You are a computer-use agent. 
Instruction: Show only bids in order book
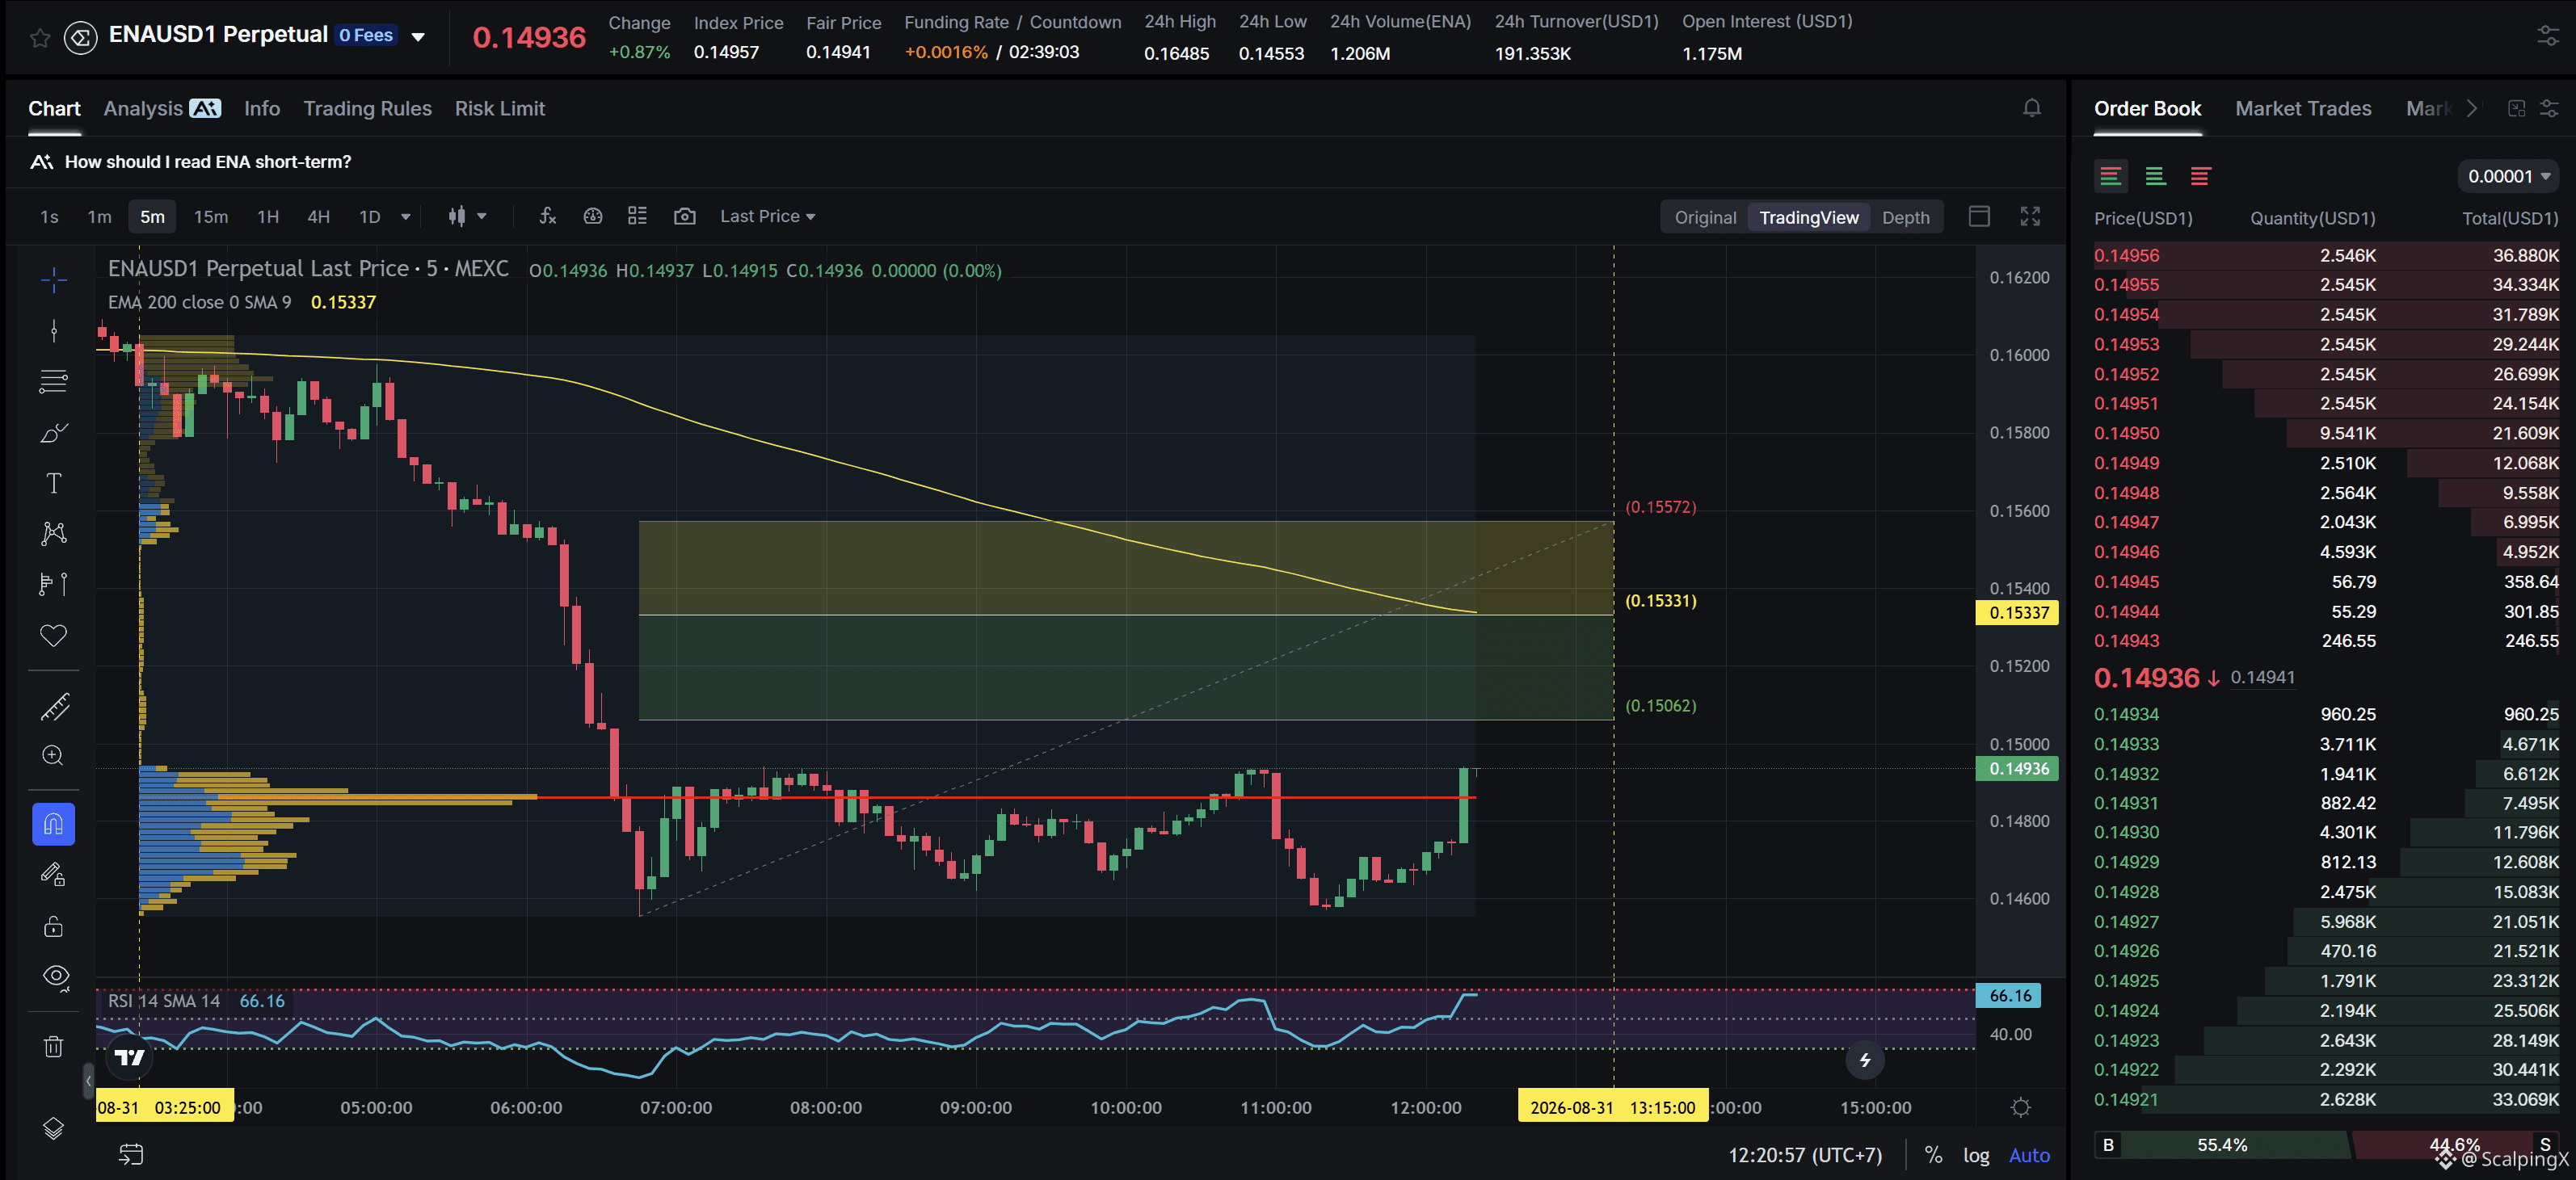click(x=2155, y=177)
